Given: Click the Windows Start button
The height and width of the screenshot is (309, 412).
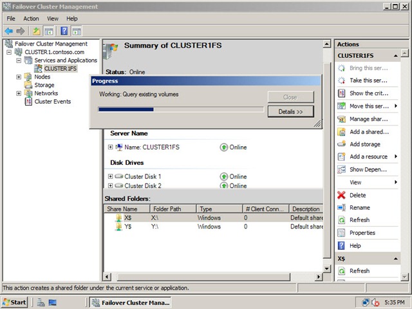Looking at the screenshot, I should tap(15, 303).
